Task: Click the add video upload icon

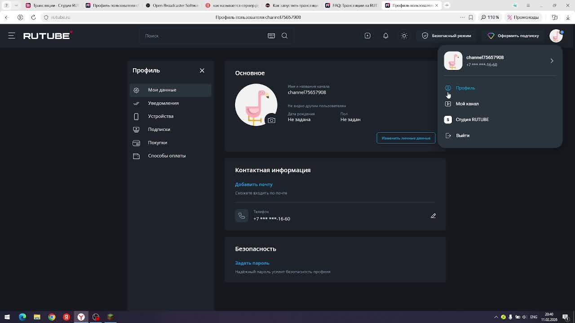Action: tap(367, 35)
